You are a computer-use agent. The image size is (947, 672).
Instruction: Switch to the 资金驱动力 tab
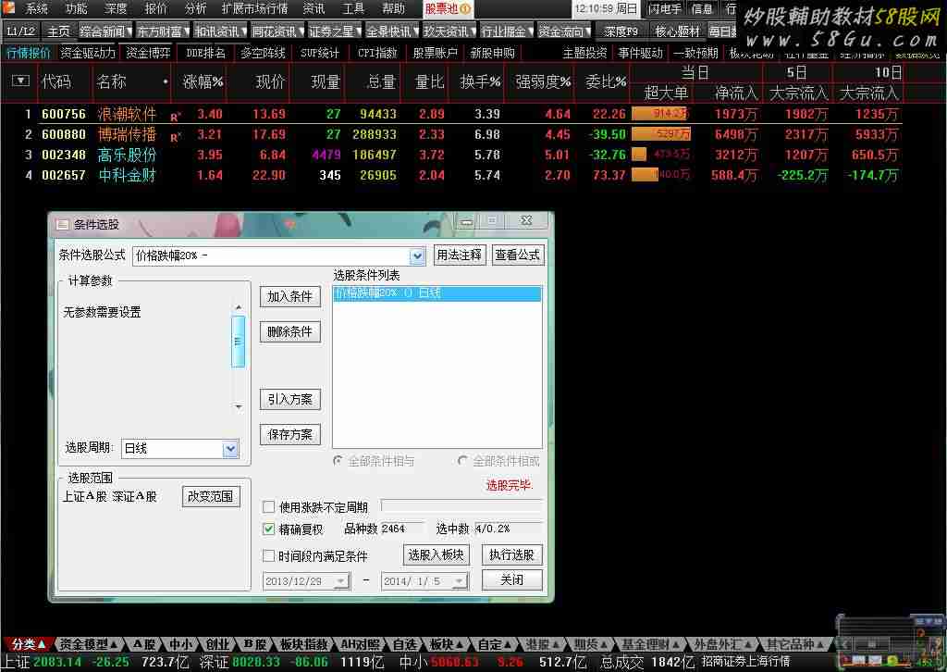tap(88, 53)
